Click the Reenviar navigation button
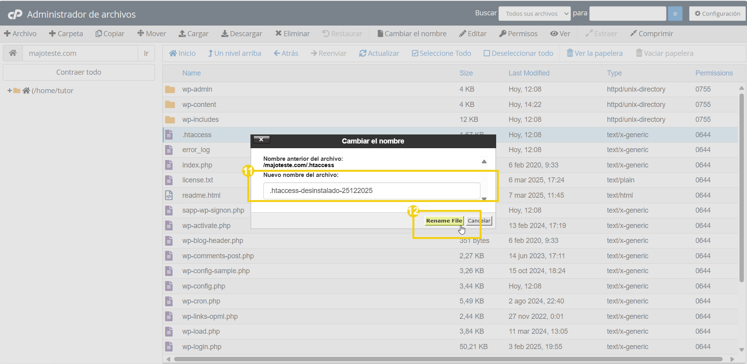747x364 pixels. pos(329,53)
